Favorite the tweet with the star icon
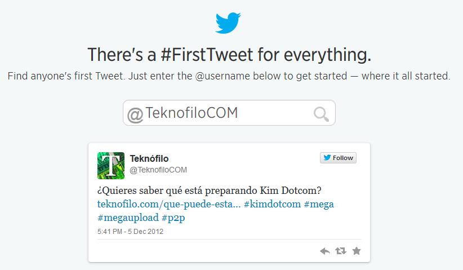 tap(357, 251)
